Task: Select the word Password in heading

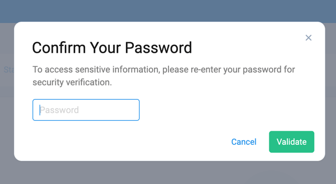Action: [158, 48]
